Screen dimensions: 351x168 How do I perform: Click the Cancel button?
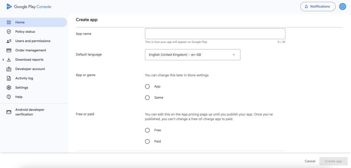click(310, 161)
